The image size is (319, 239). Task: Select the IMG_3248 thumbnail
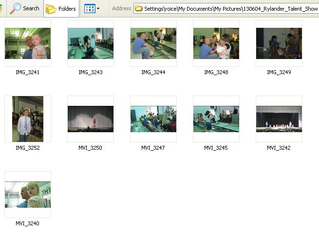216,43
